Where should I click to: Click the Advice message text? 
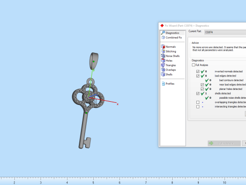click(219, 49)
